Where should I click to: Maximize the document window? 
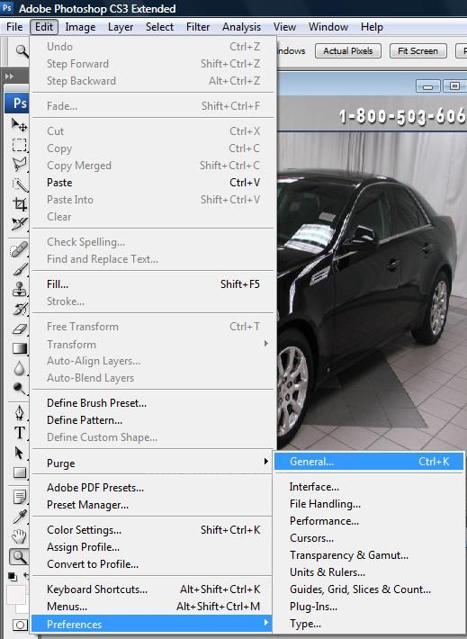454,86
